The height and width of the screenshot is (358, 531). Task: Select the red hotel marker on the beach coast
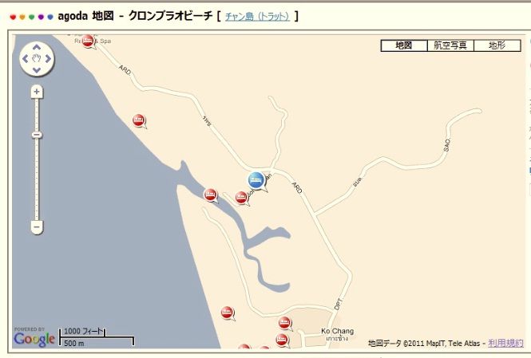[x=138, y=120]
